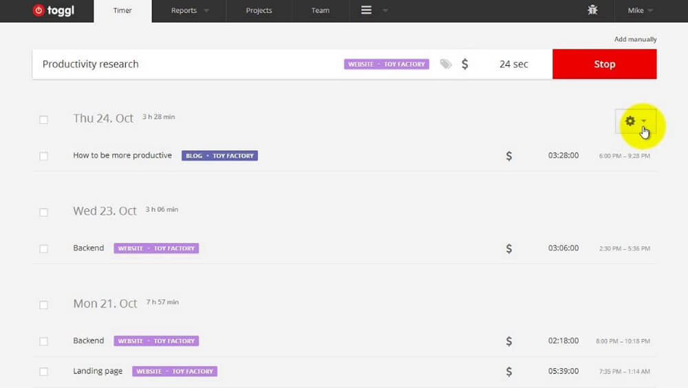Image resolution: width=688 pixels, height=388 pixels.
Task: Open the bug report icon
Action: point(592,10)
